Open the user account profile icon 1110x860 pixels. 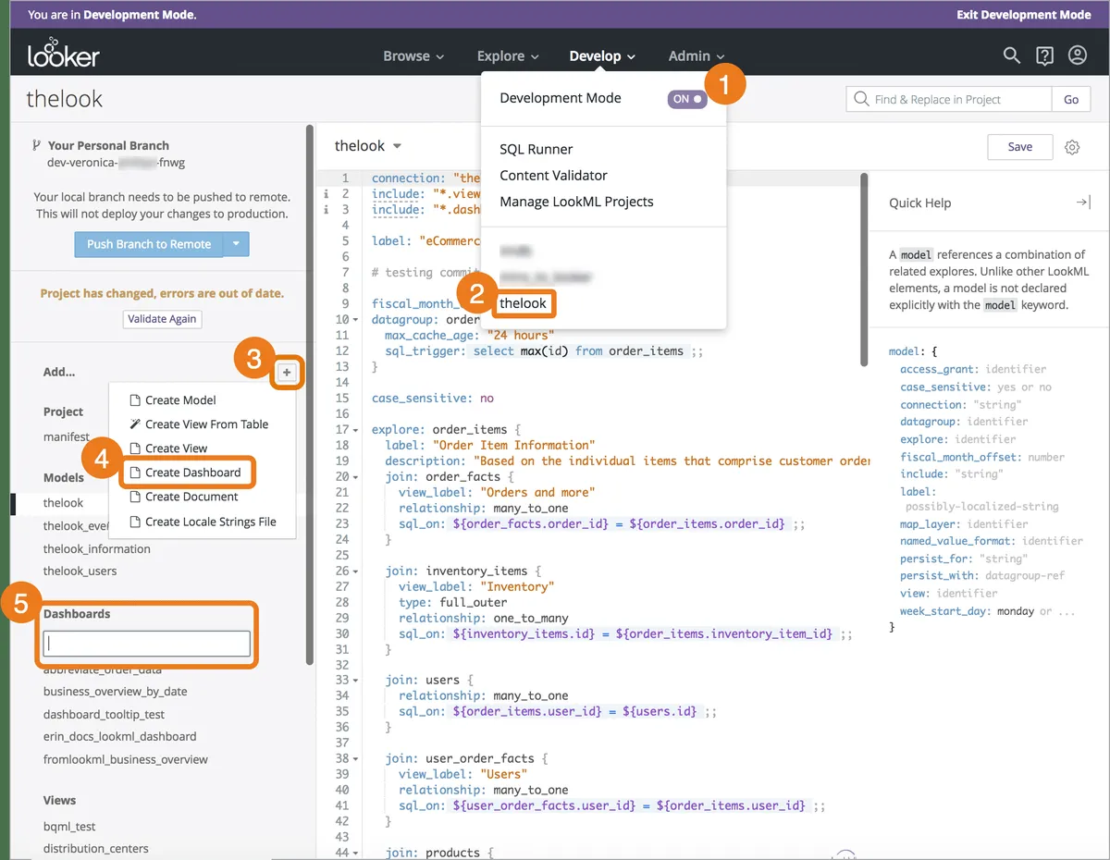coord(1077,55)
